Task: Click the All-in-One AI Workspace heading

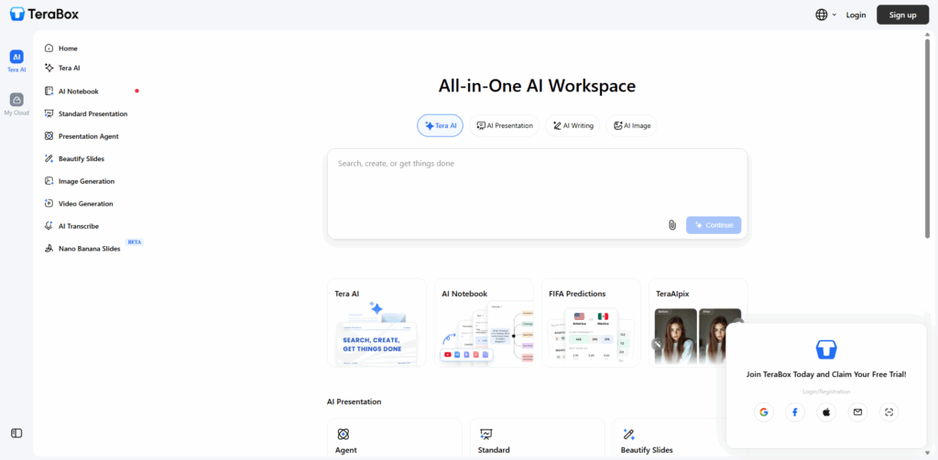Action: tap(537, 86)
